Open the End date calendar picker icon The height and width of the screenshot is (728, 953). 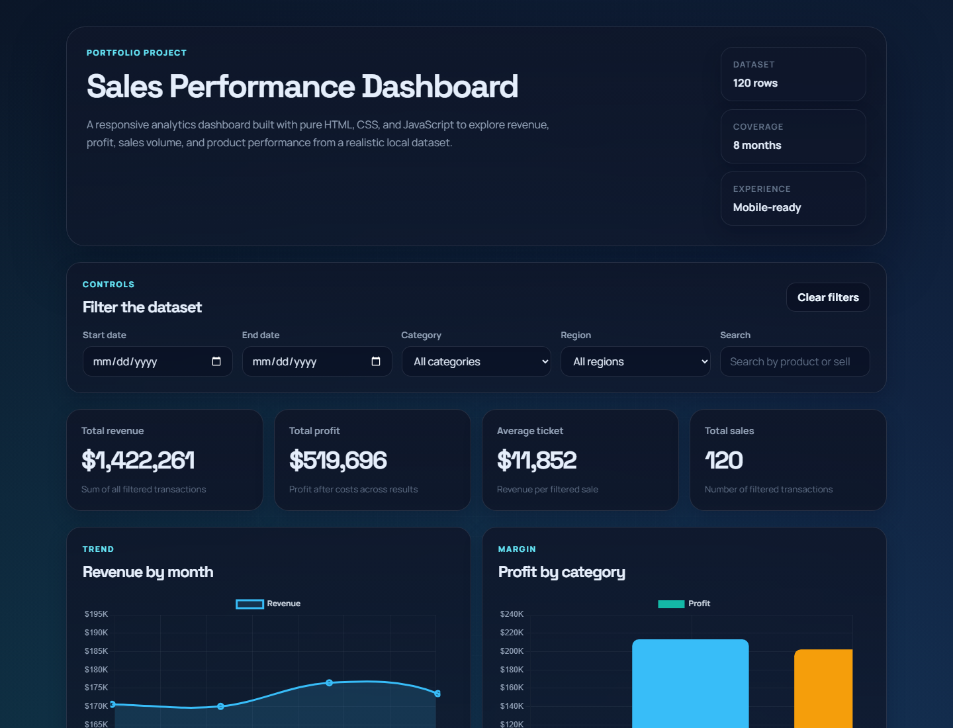click(x=376, y=361)
